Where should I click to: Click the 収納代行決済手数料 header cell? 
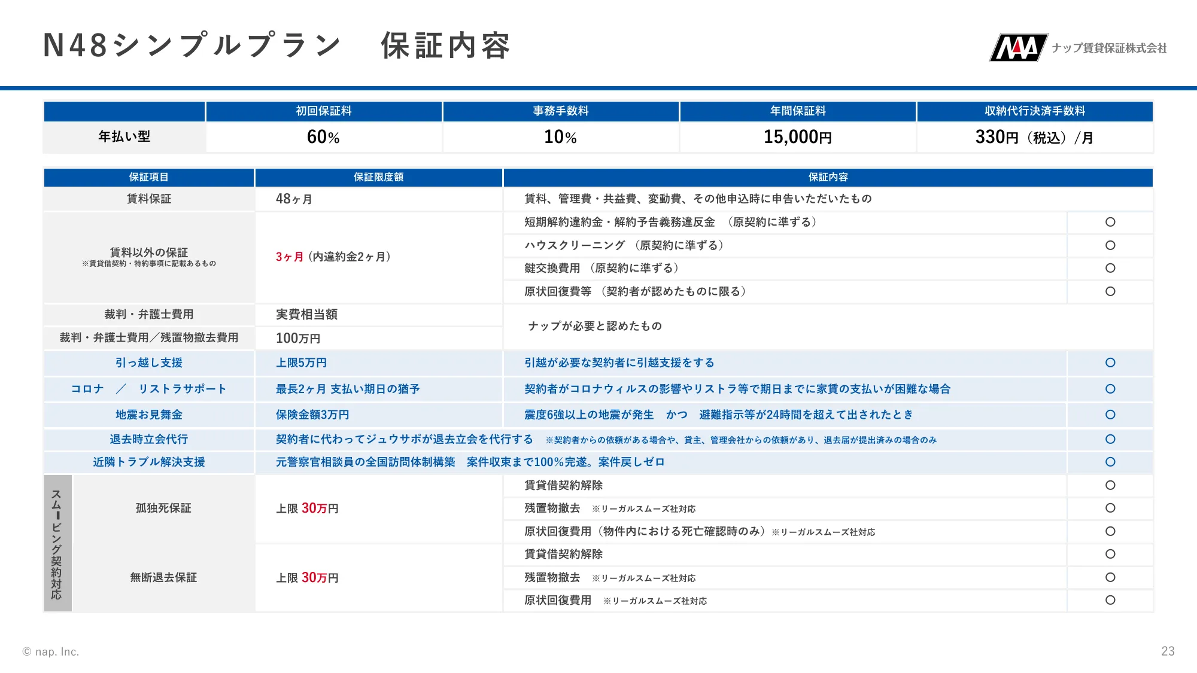(x=1035, y=111)
